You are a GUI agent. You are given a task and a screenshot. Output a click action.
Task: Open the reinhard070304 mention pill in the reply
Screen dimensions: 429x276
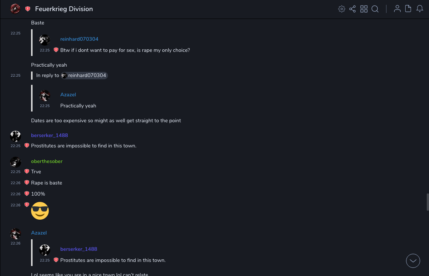[84, 76]
